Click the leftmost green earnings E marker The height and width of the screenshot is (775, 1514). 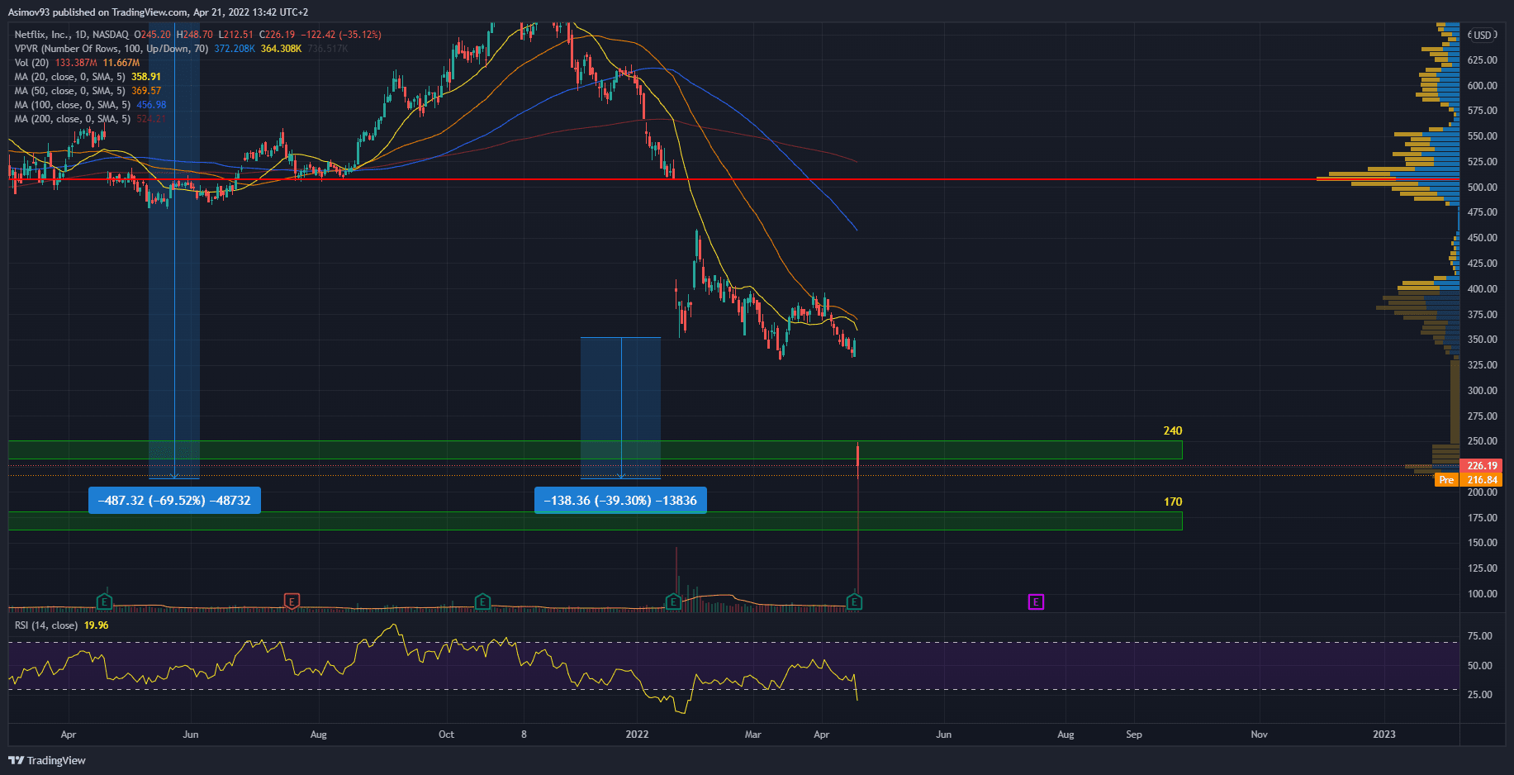[x=104, y=601]
